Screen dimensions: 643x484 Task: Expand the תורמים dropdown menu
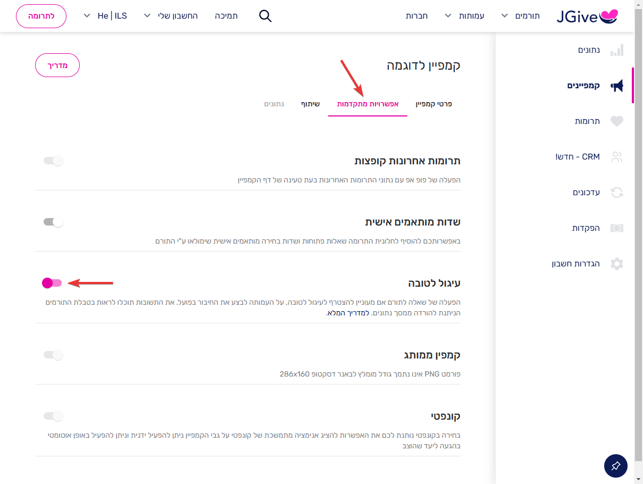click(x=520, y=16)
